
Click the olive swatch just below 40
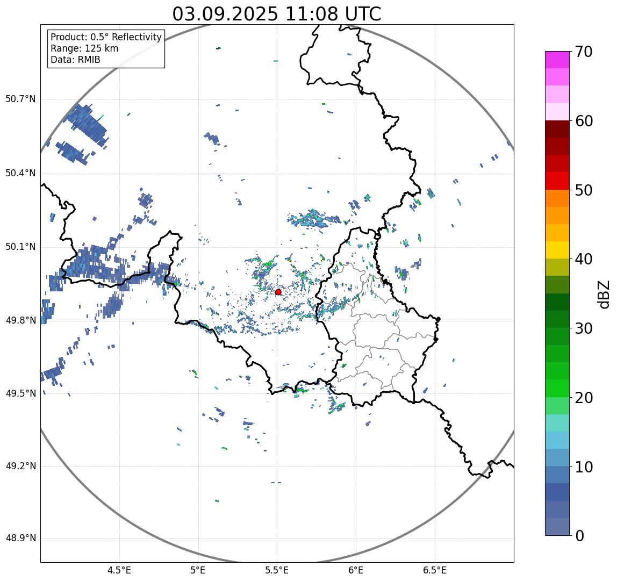(x=557, y=268)
